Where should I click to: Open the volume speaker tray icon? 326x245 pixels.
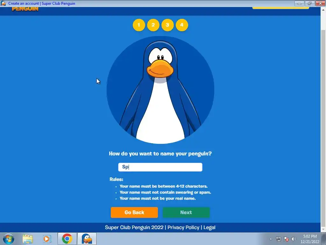coord(294,239)
